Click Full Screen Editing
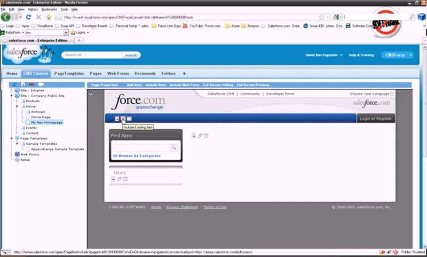The width and height of the screenshot is (427, 257). pos(218,85)
